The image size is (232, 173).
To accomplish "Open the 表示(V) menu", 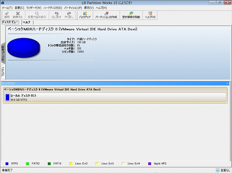I will tap(89, 8).
